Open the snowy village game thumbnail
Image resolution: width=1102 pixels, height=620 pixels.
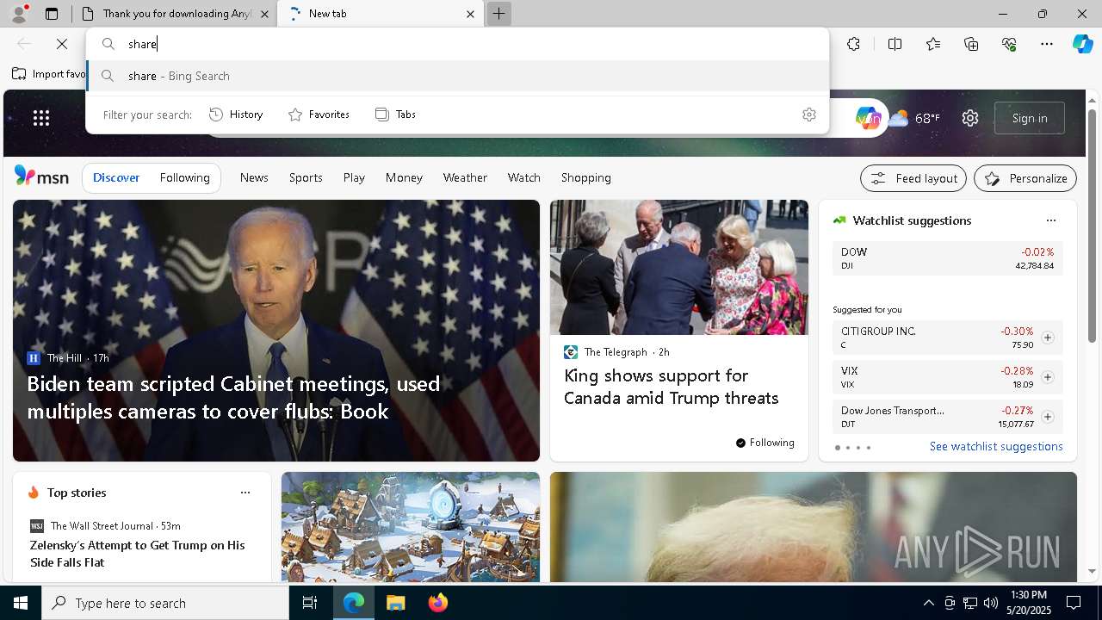[411, 527]
